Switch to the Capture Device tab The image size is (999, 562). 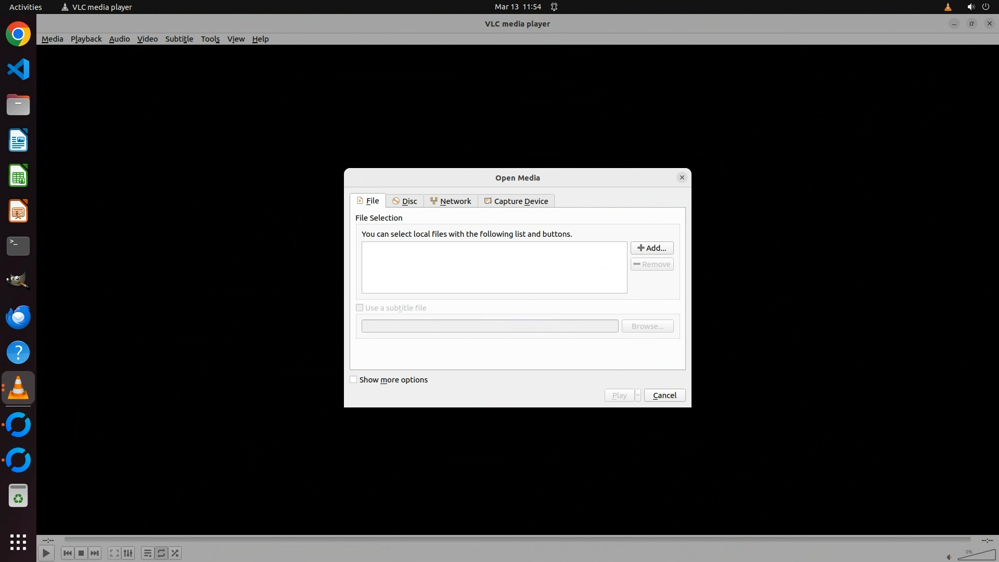click(516, 201)
